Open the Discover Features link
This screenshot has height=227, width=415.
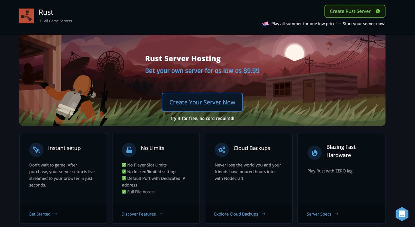pyautogui.click(x=138, y=214)
